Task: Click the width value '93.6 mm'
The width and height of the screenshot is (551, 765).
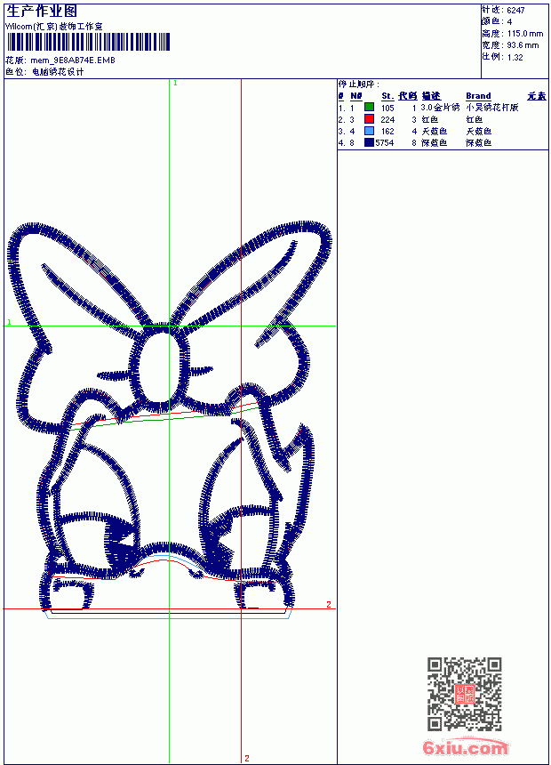Action: (523, 45)
